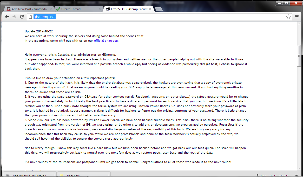This screenshot has height=177, width=303.
Task: Expand the board.zip download dropdown arrow
Action: tap(109, 175)
